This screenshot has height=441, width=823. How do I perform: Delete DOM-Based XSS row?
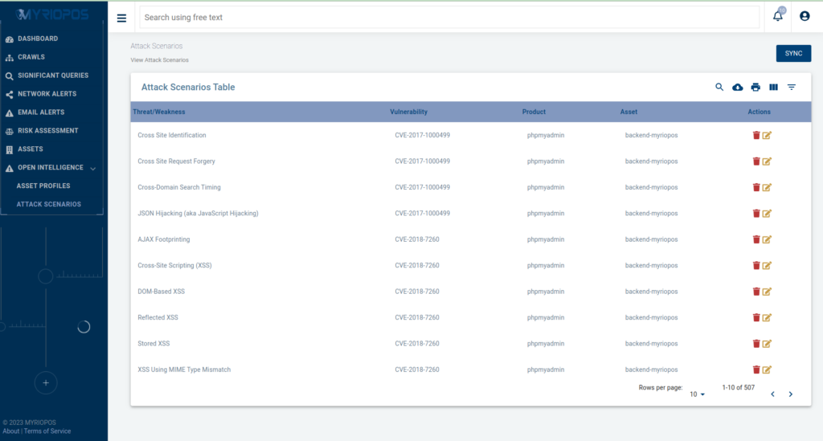tap(756, 292)
